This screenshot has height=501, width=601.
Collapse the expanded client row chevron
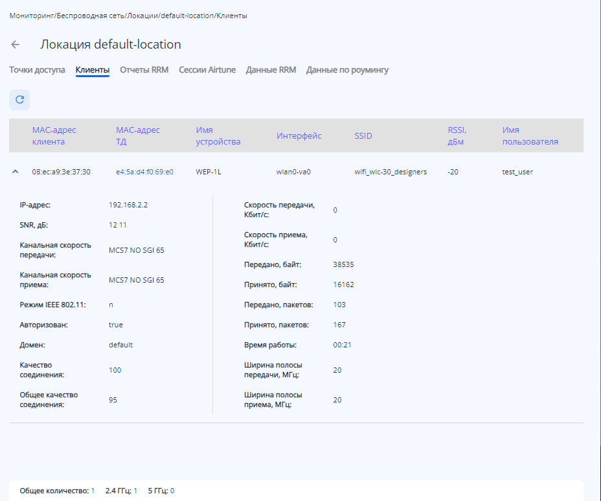coord(15,172)
